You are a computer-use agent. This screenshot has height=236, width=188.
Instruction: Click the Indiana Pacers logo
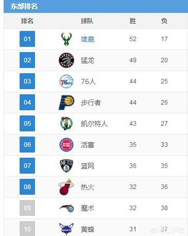coord(66,103)
